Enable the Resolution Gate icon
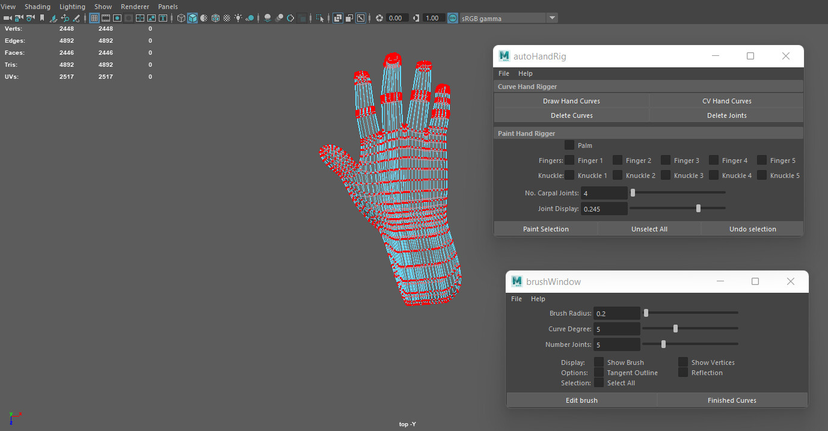This screenshot has height=431, width=828. [x=117, y=17]
